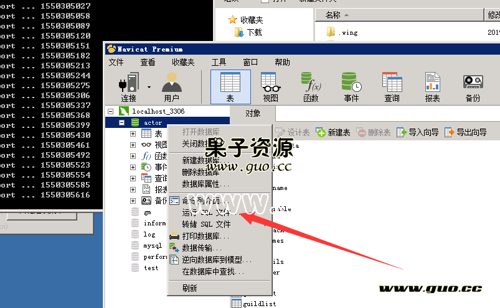Switch to the 对象 tab
Image resolution: width=500 pixels, height=308 pixels.
click(x=253, y=114)
